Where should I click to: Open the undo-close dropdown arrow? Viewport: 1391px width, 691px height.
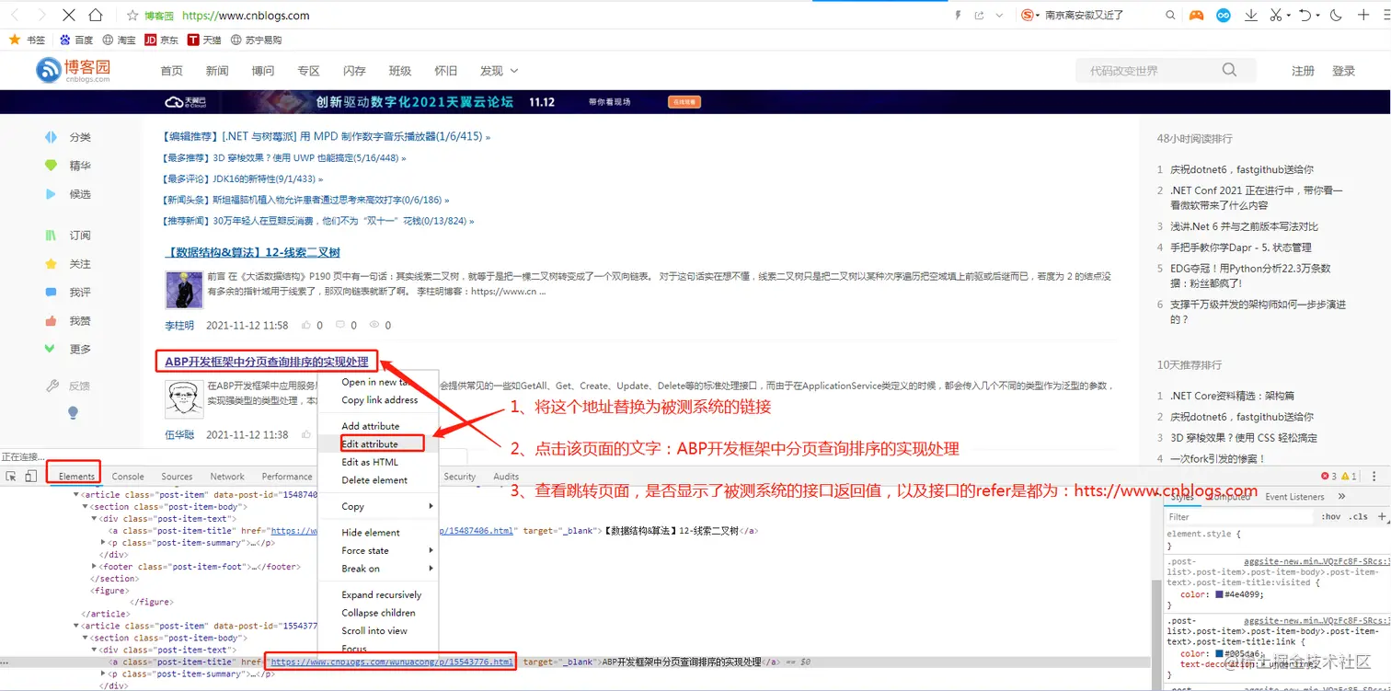point(1318,16)
